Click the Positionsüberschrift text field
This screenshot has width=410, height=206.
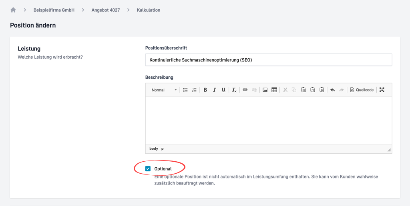click(x=268, y=60)
